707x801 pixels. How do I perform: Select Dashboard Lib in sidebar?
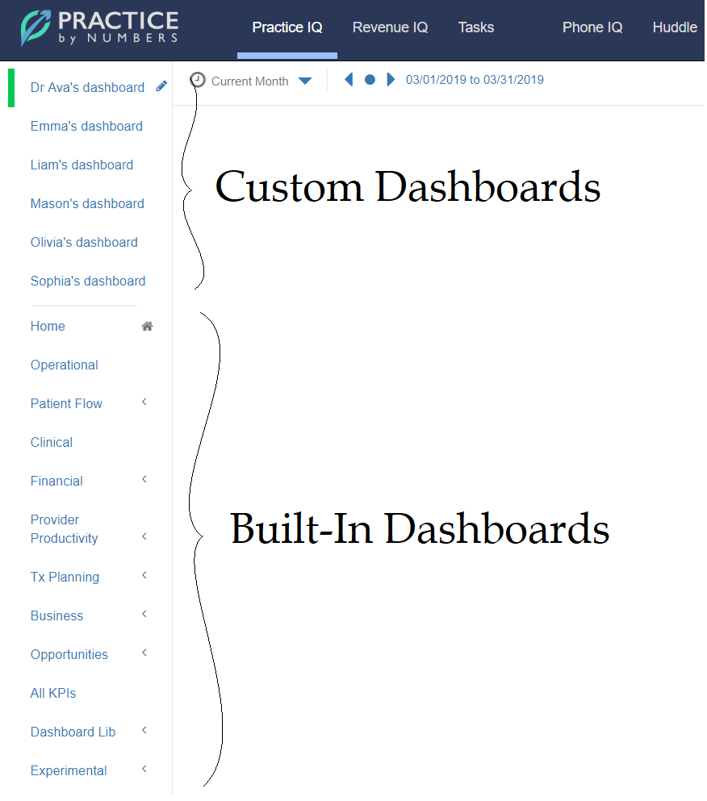(73, 733)
